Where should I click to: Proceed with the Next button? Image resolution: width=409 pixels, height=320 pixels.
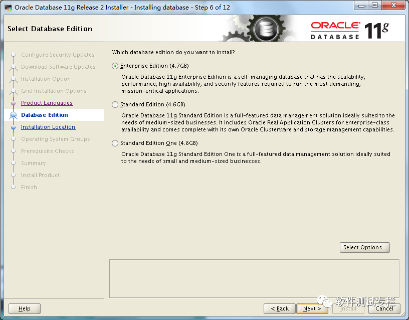click(x=312, y=308)
